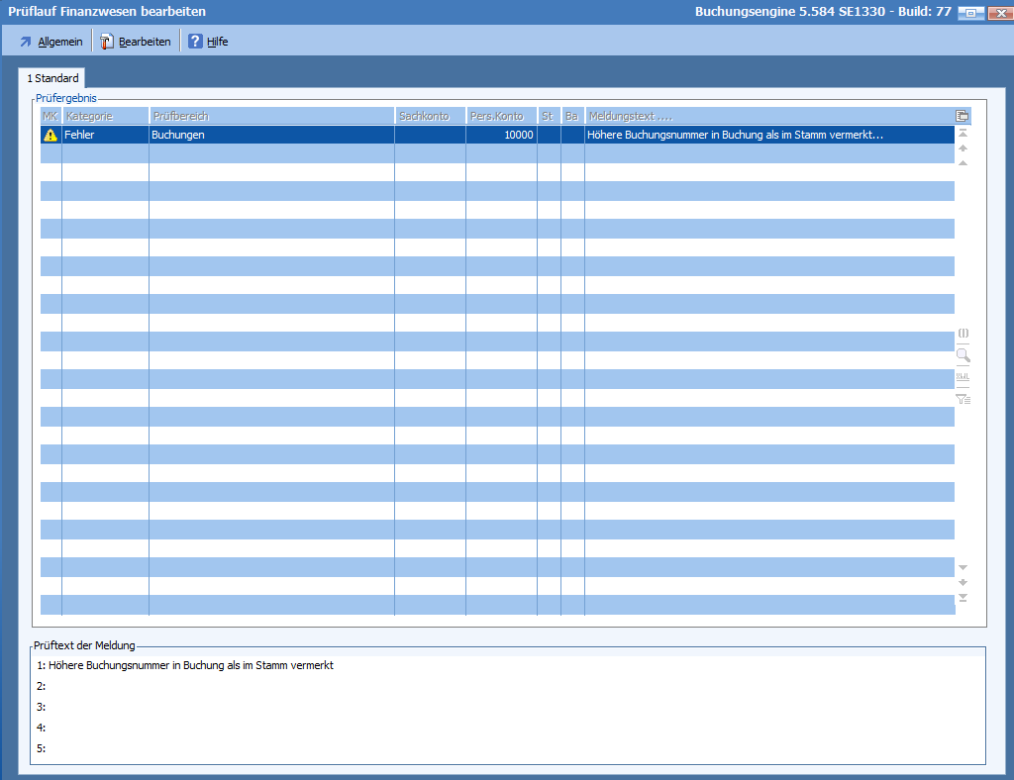Click the Prüfbereich column header

270,116
